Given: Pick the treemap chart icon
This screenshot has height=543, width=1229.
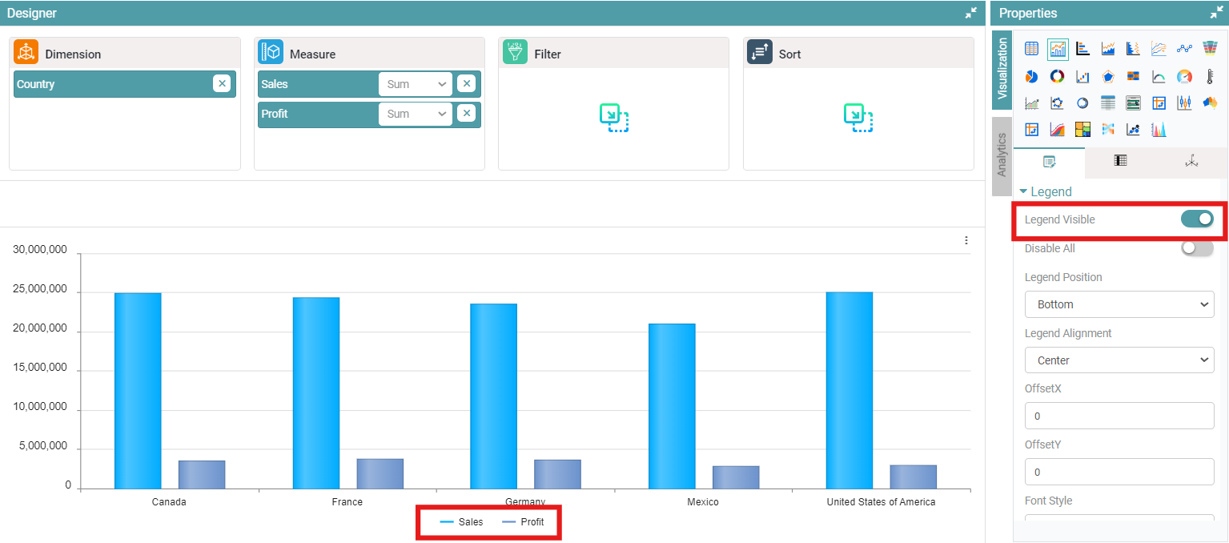Looking at the screenshot, I should tap(1082, 130).
